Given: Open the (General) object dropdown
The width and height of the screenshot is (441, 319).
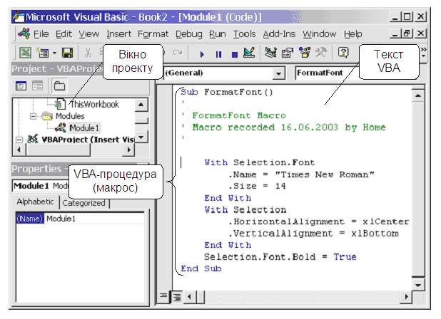Looking at the screenshot, I should point(278,73).
